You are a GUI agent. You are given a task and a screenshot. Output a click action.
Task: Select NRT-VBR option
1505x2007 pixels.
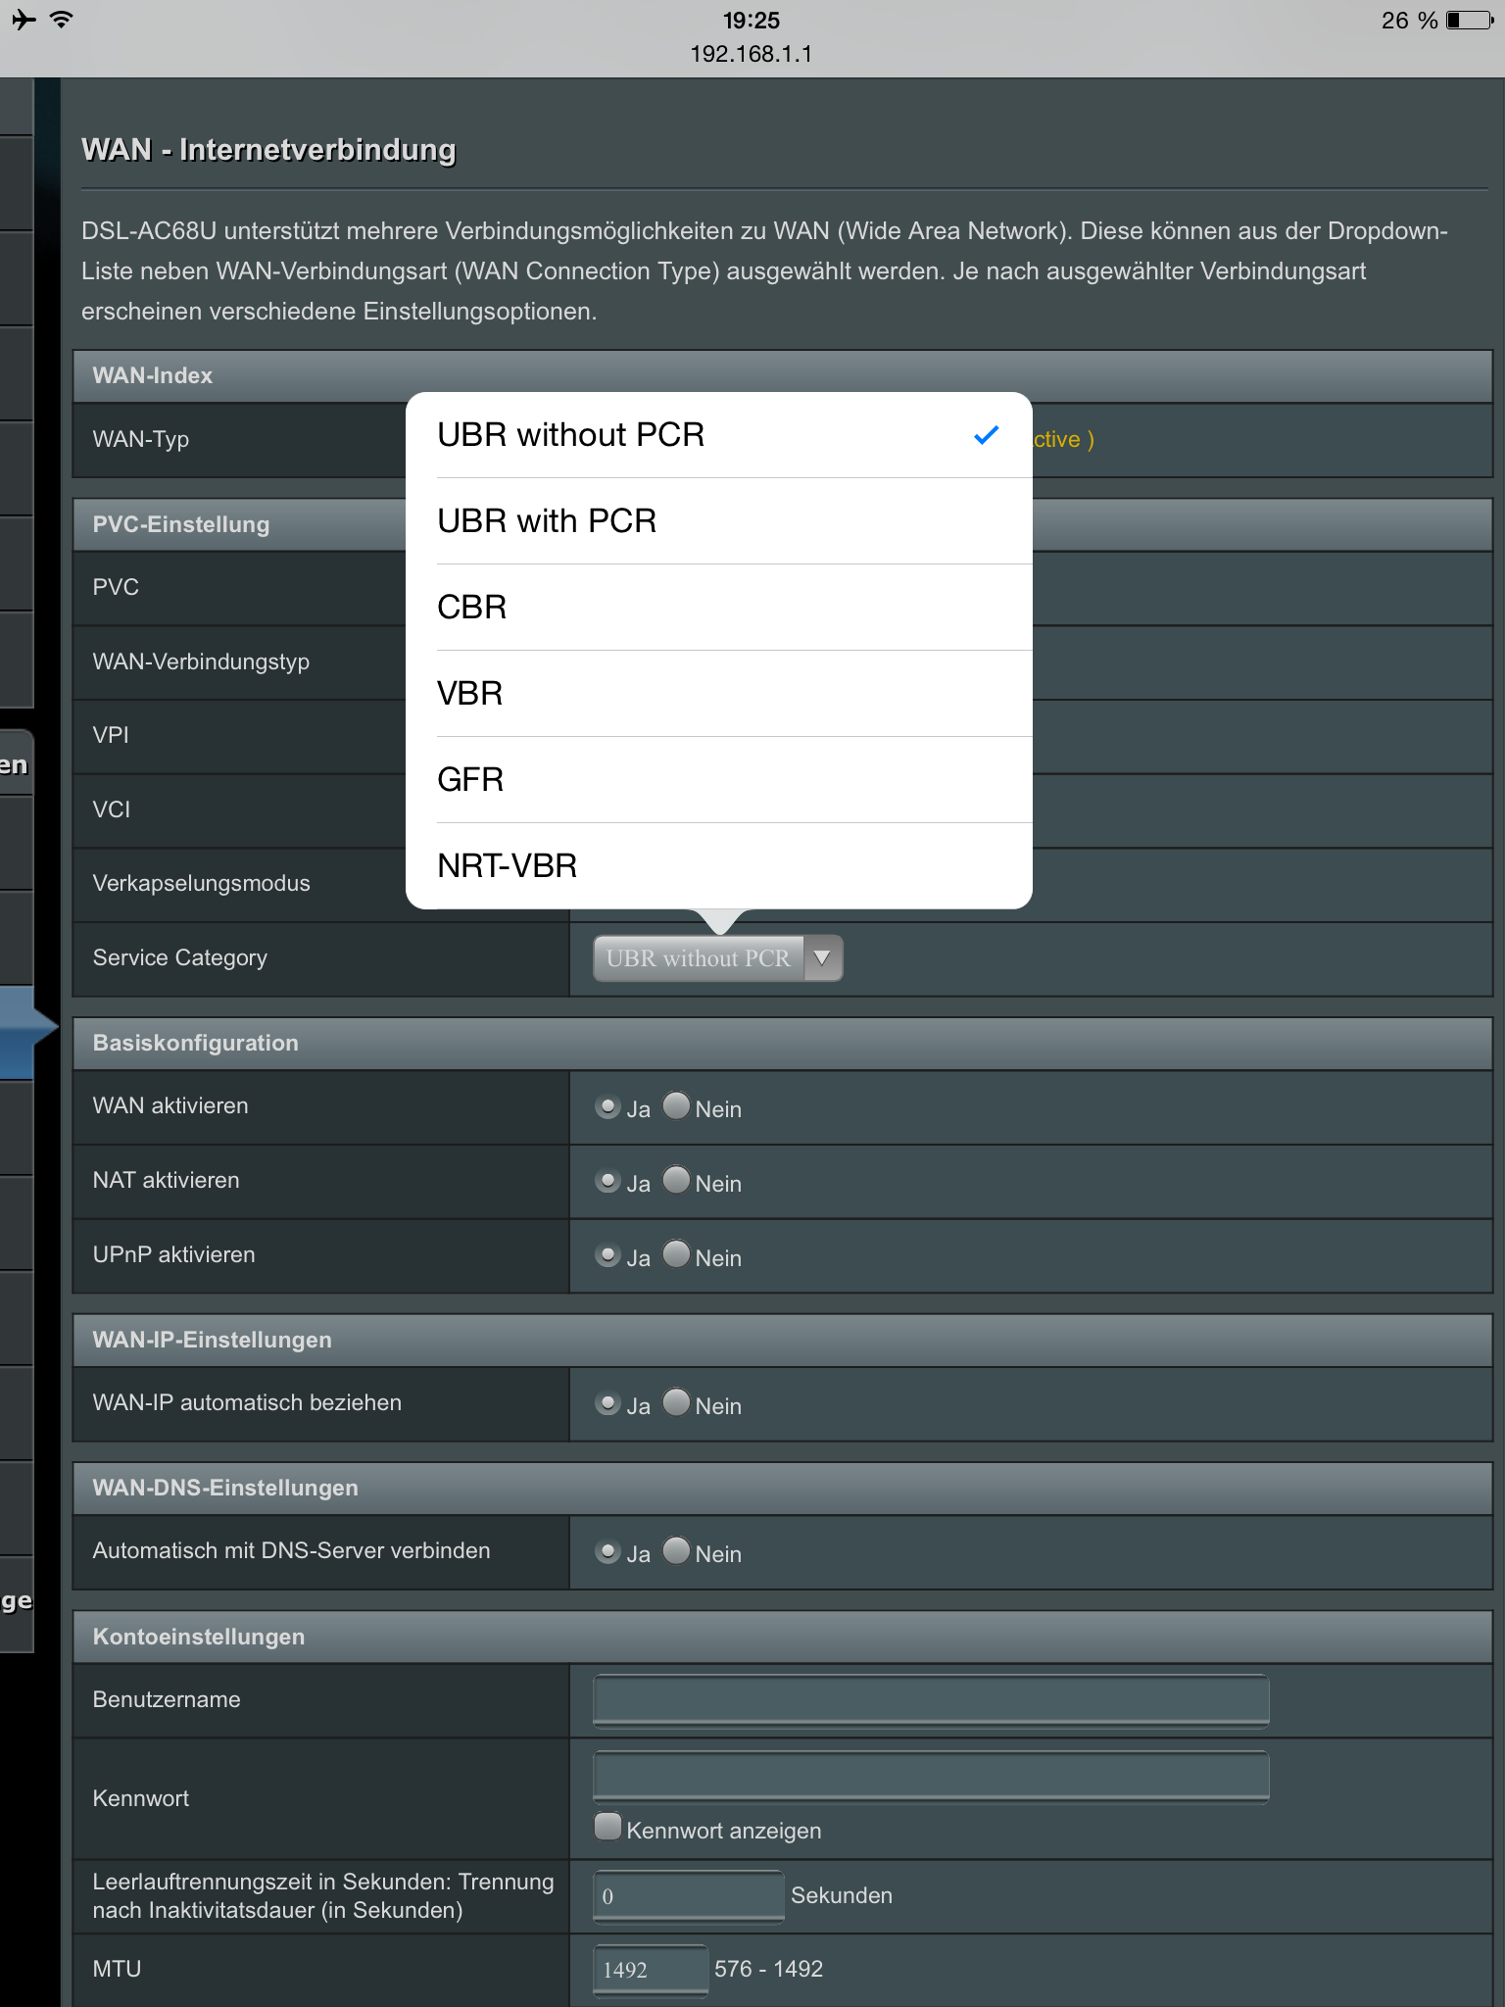pos(718,866)
